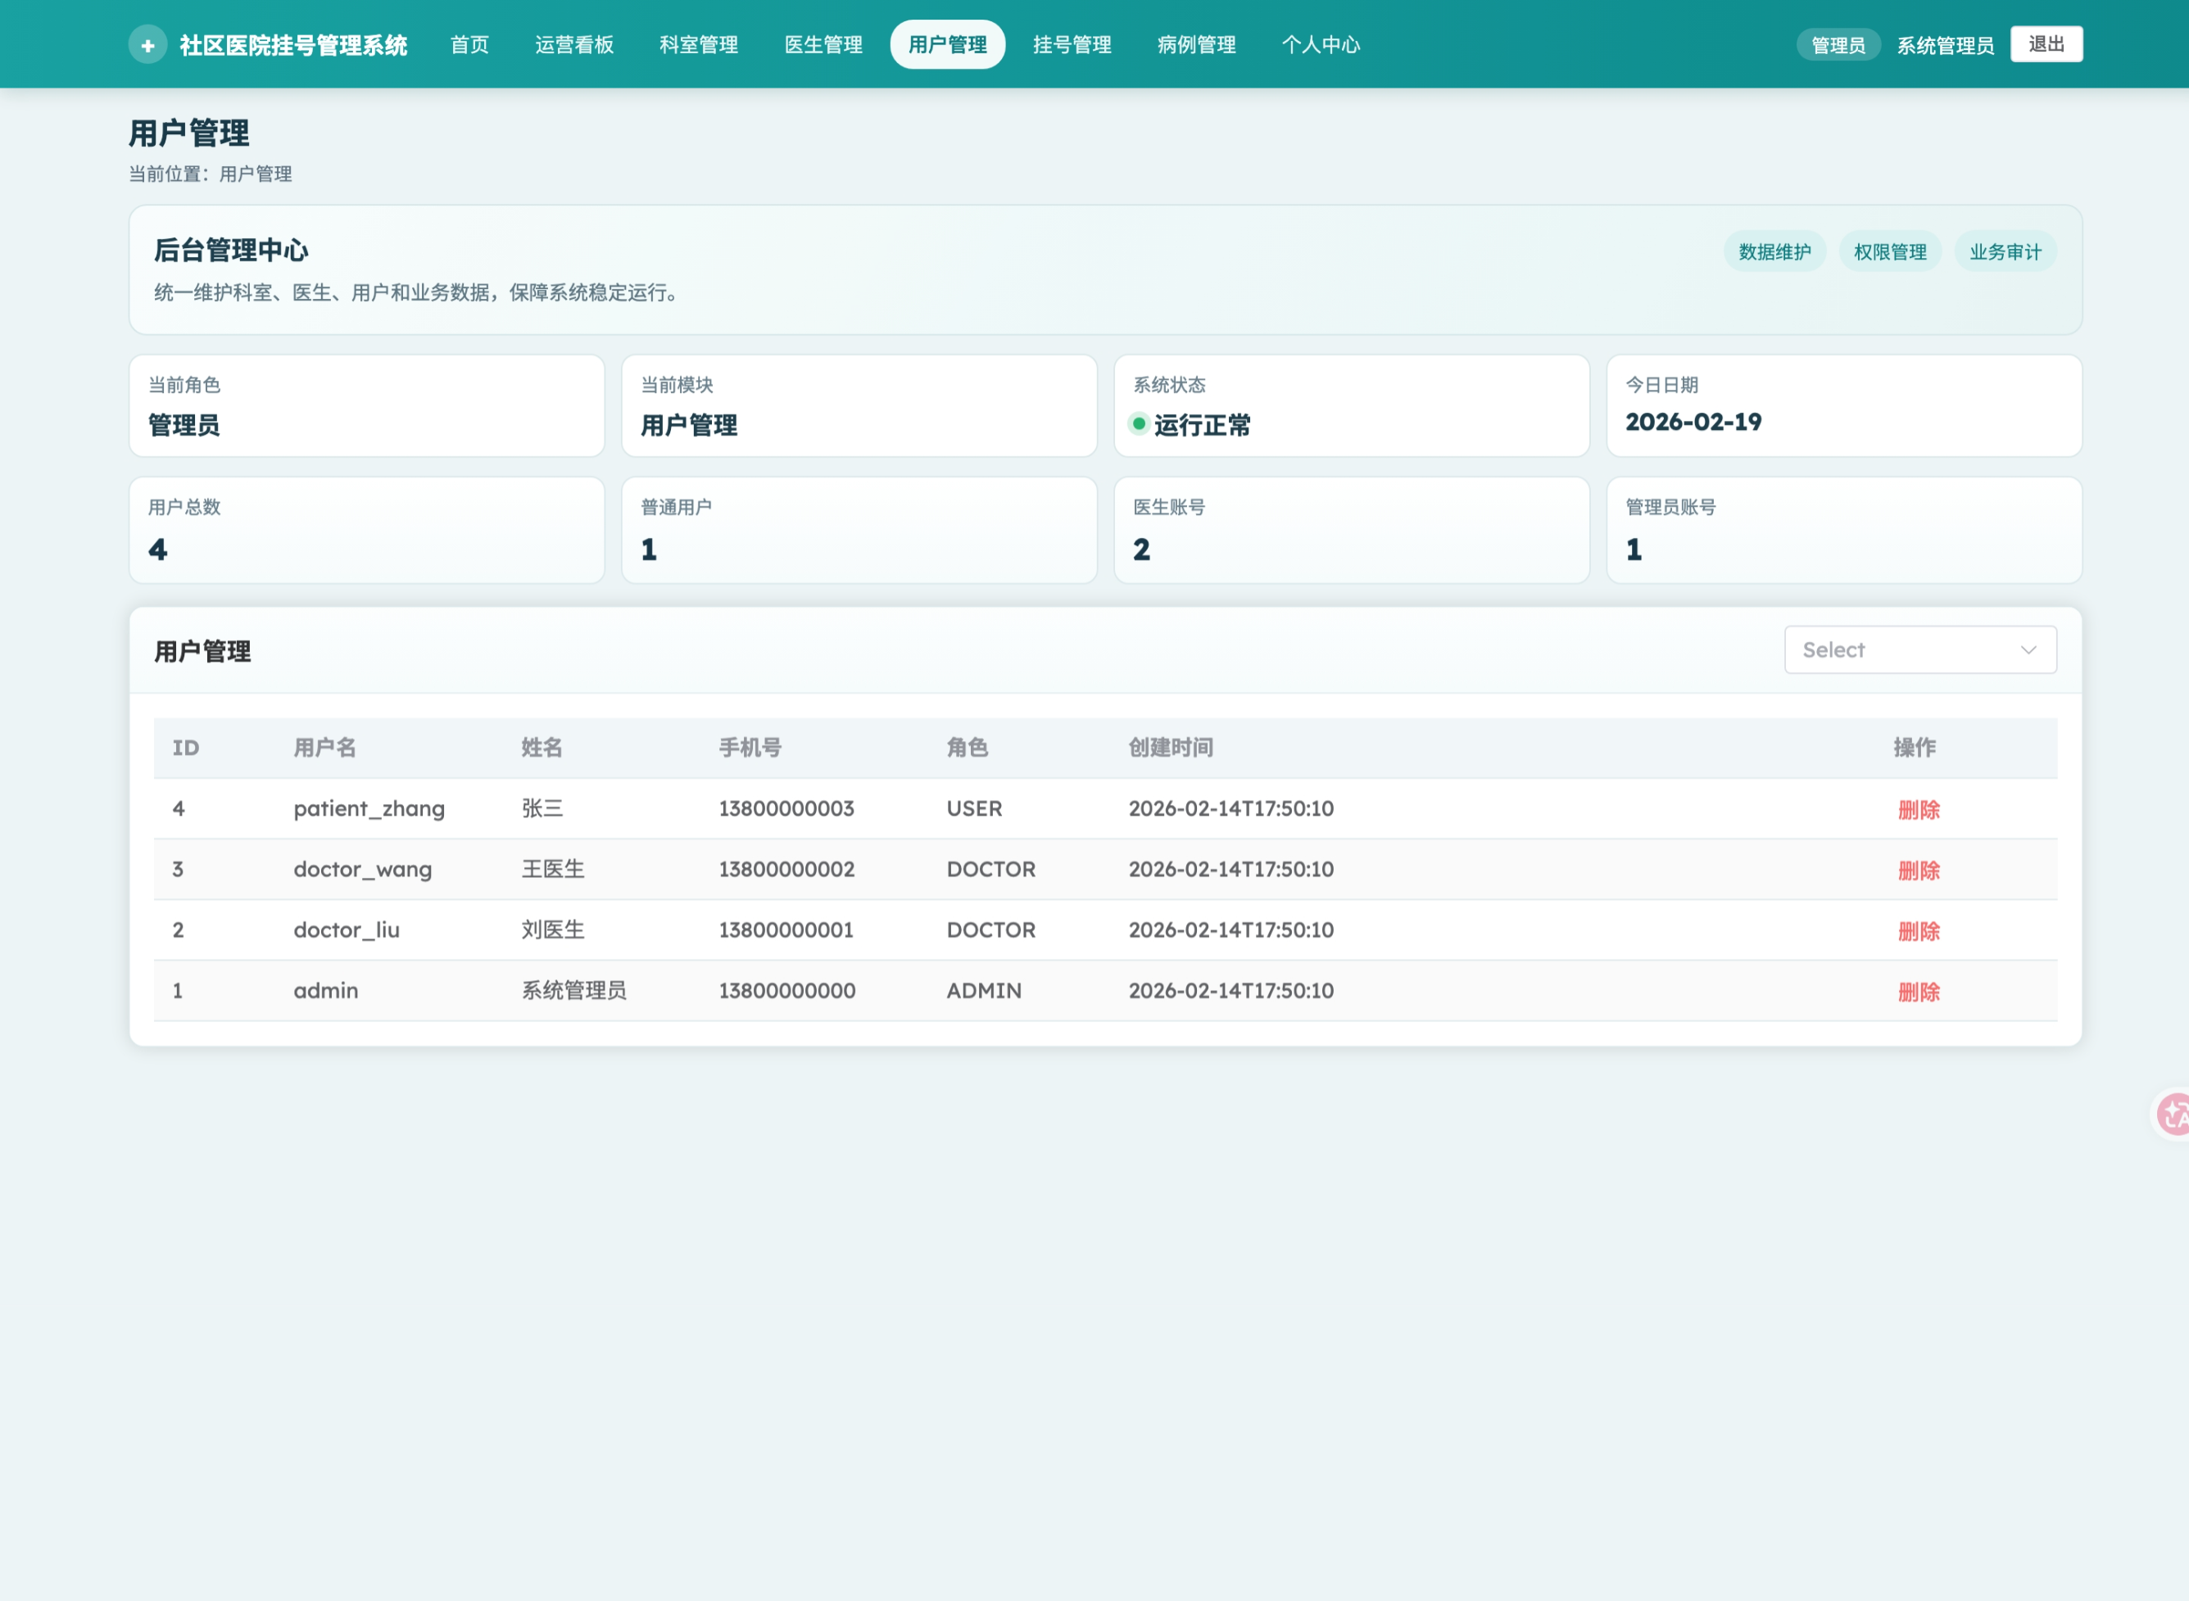
Task: Go to the 首页 navigation tab
Action: point(469,44)
